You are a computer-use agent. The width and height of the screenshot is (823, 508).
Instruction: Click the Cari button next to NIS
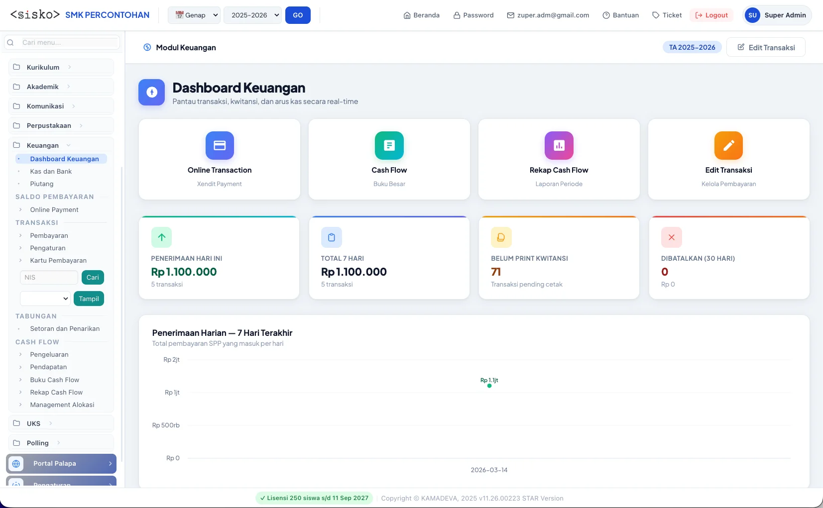click(93, 277)
